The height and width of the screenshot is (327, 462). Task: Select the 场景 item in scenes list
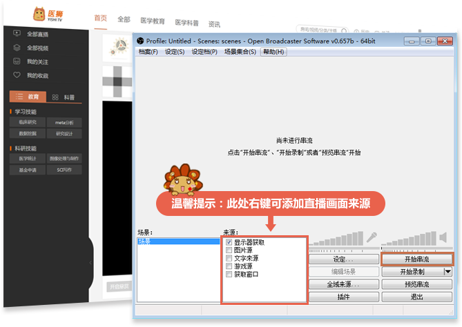pyautogui.click(x=178, y=241)
